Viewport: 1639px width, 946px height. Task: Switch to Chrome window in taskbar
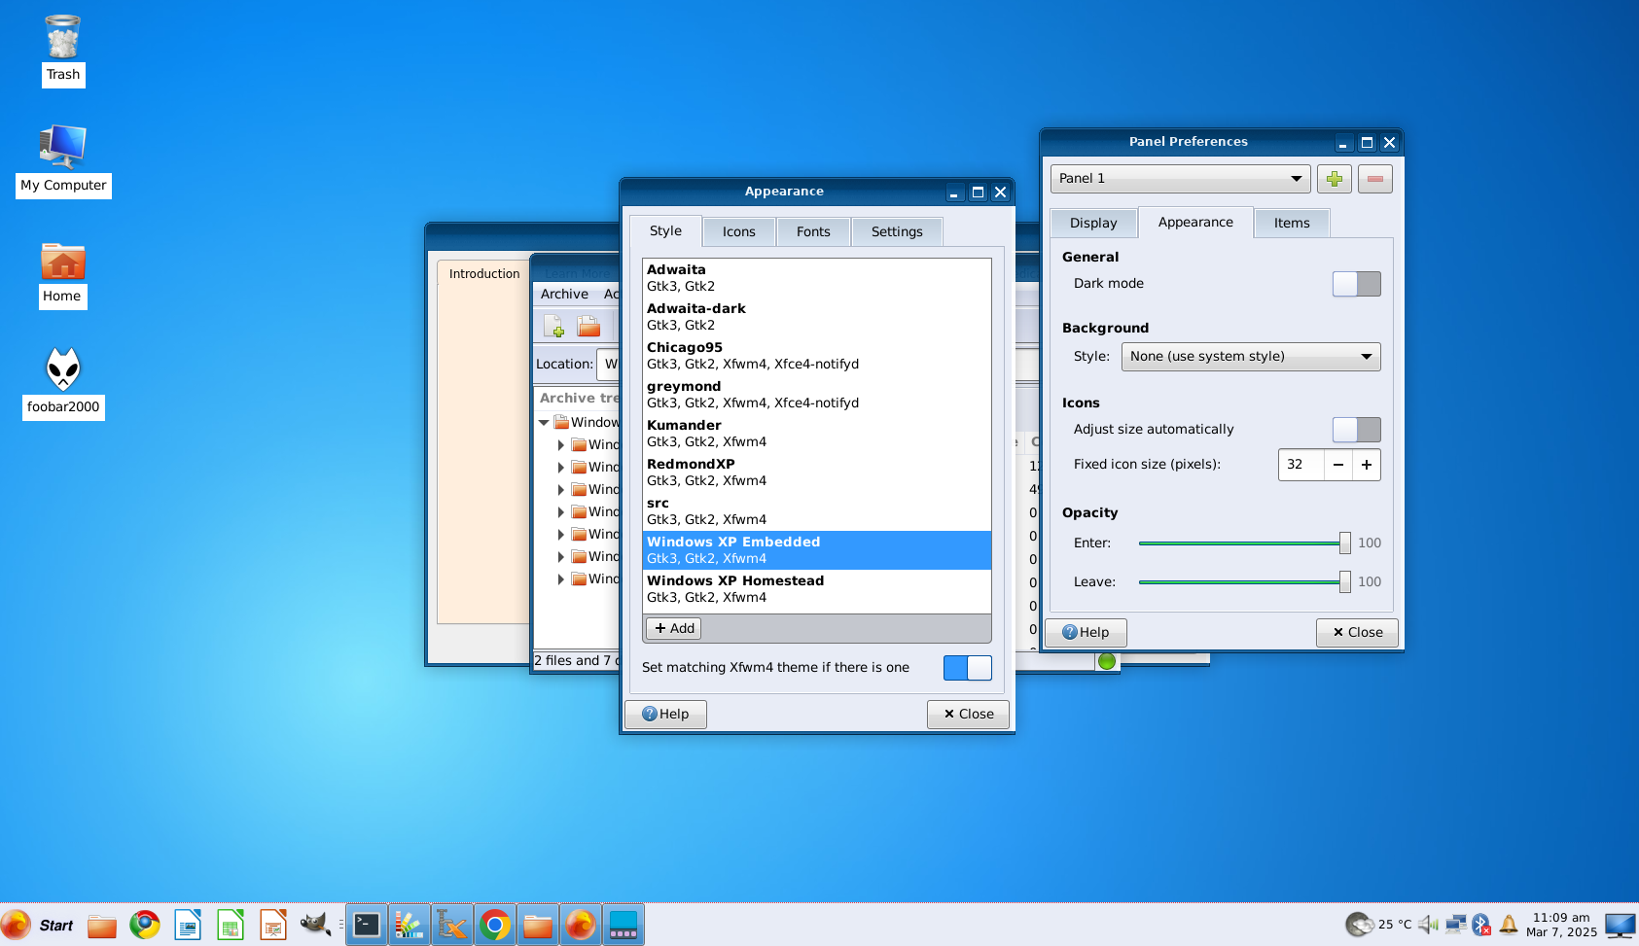pos(495,925)
